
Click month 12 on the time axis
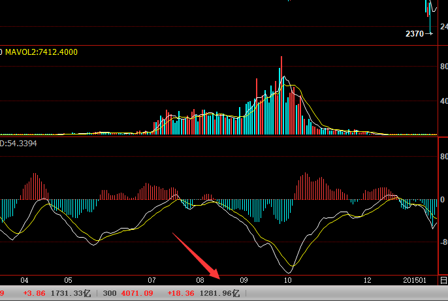tap(367, 279)
